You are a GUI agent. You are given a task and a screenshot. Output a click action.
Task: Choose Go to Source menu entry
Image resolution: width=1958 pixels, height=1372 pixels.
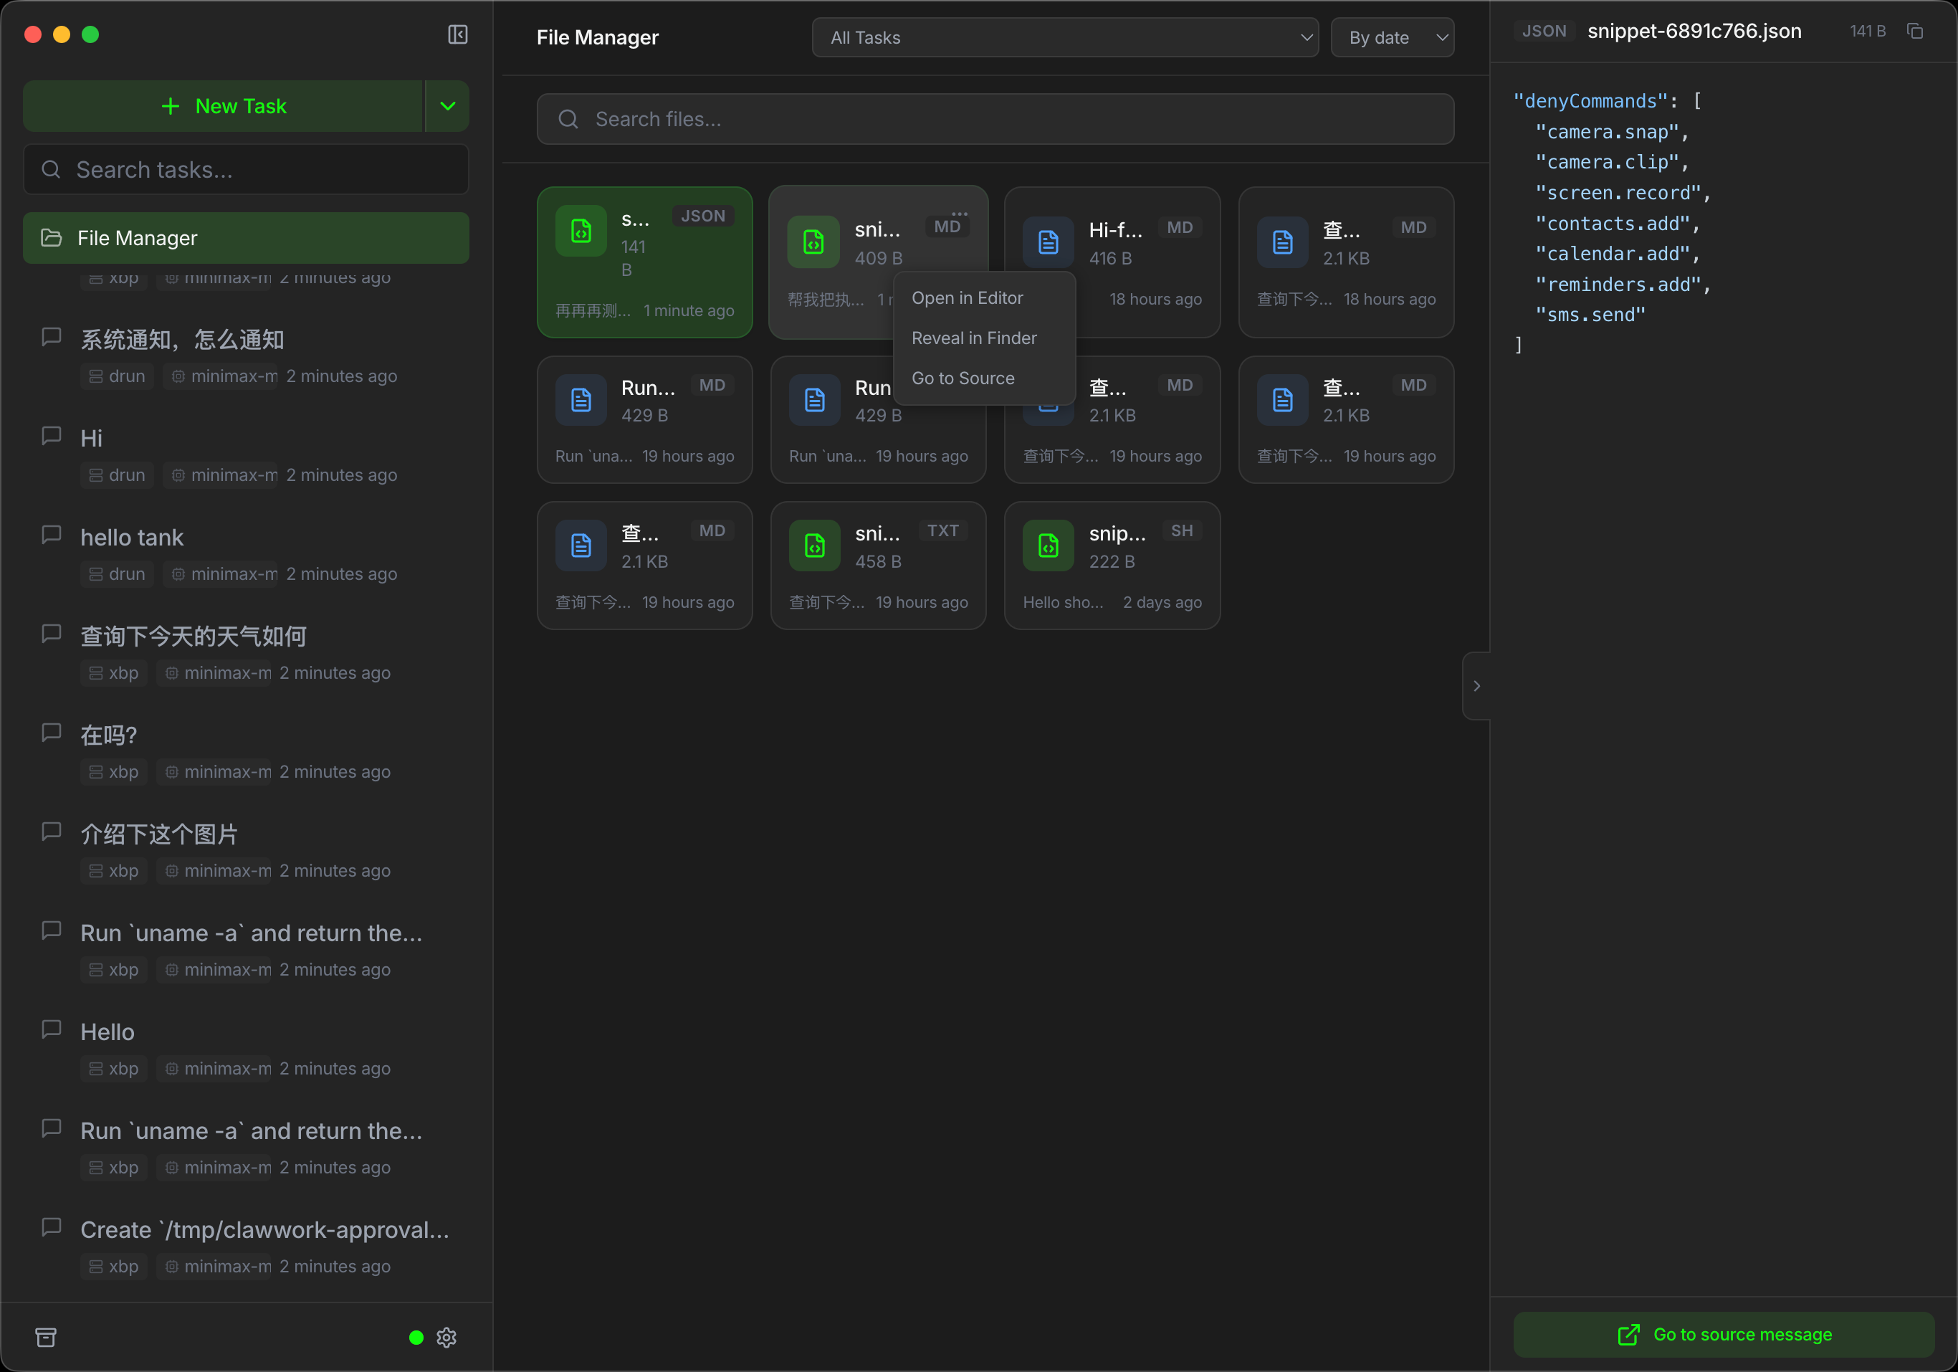pyautogui.click(x=963, y=378)
